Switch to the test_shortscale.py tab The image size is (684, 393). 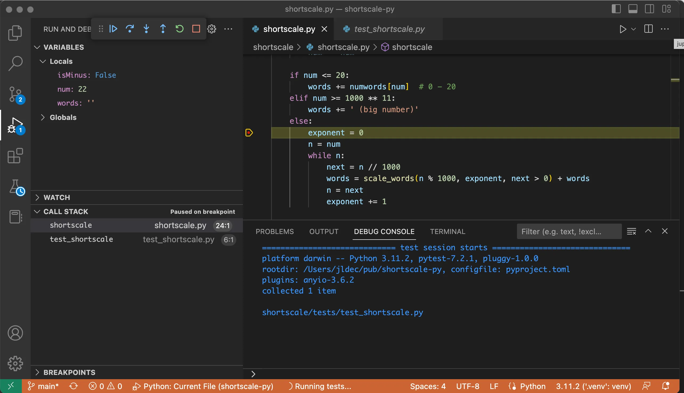[389, 29]
